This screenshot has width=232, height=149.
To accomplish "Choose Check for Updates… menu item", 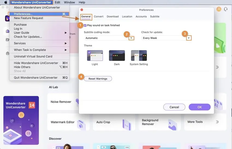I will coord(39,37).
